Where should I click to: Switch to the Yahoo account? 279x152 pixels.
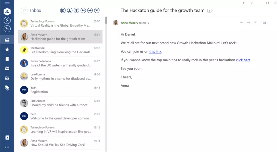point(7,29)
